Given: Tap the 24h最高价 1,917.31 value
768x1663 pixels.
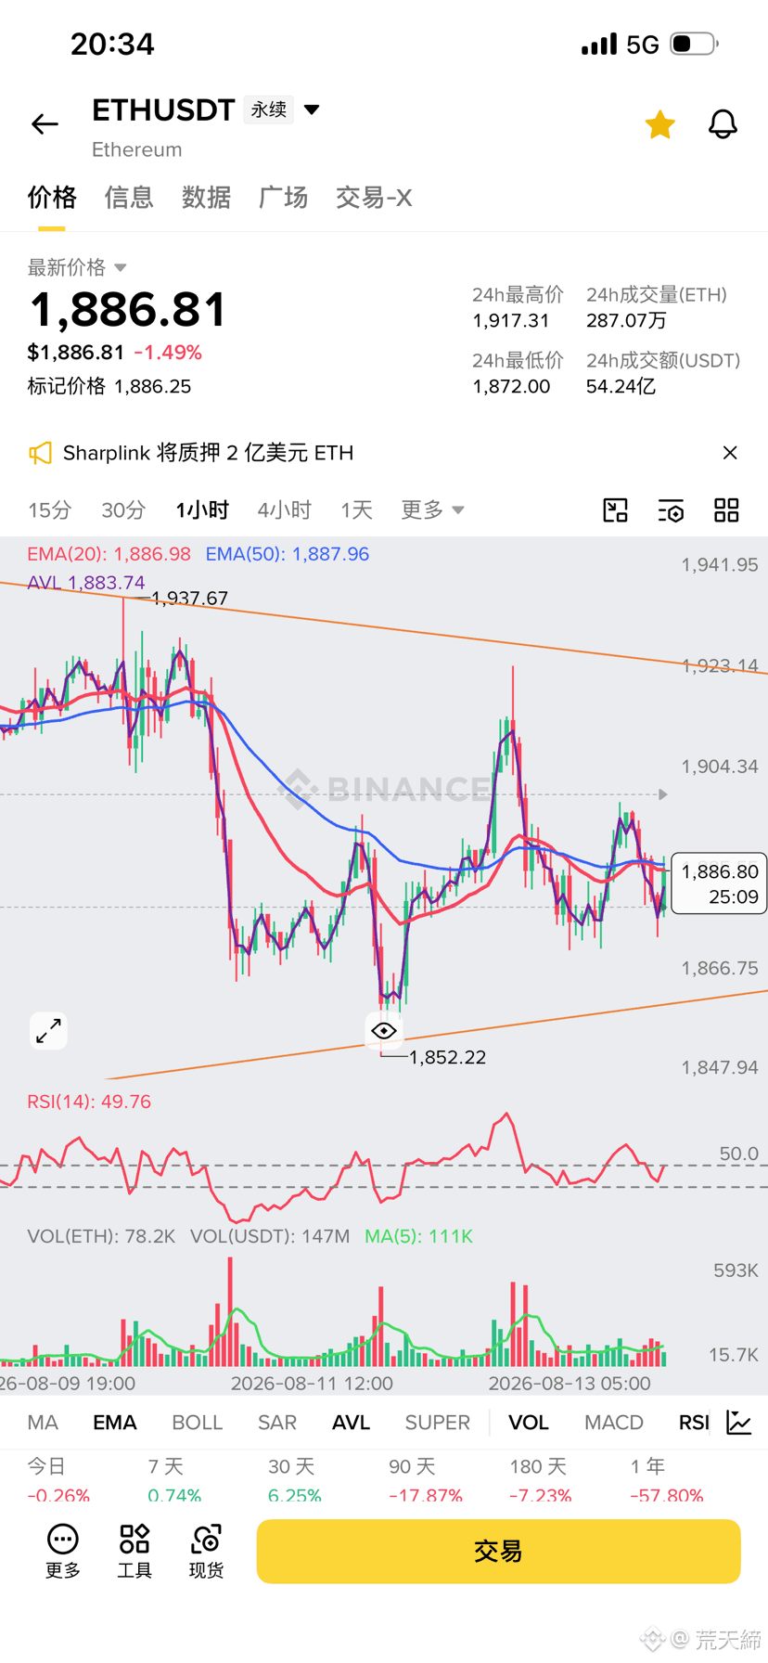Looking at the screenshot, I should [x=511, y=321].
